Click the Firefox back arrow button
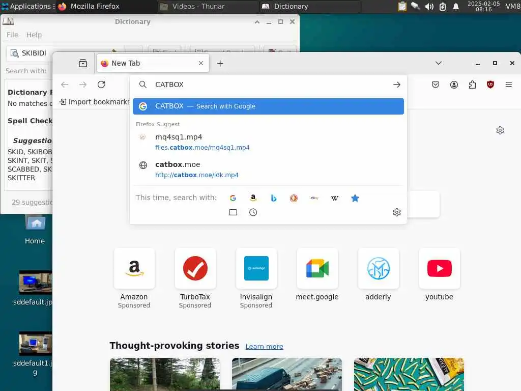Image resolution: width=521 pixels, height=391 pixels. tap(65, 85)
